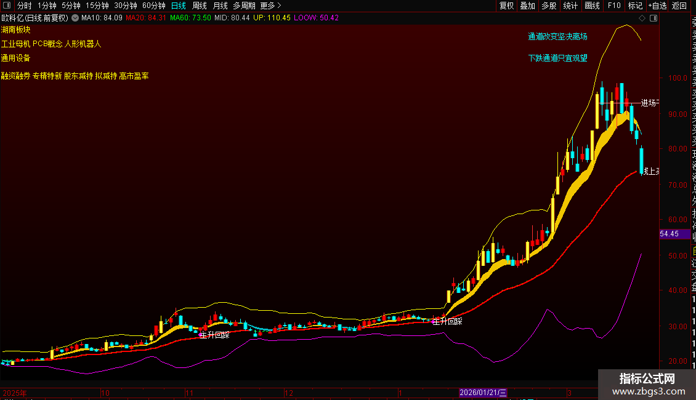Click the 100.0 price axis label
Image resolution: width=696 pixels, height=400 pixels.
678,78
